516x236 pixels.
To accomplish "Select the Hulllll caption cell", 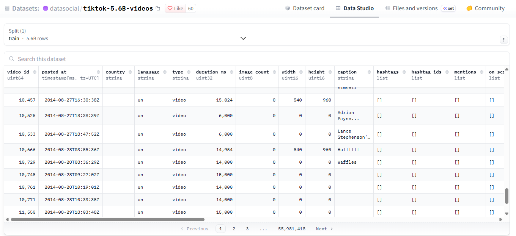I will (x=354, y=150).
